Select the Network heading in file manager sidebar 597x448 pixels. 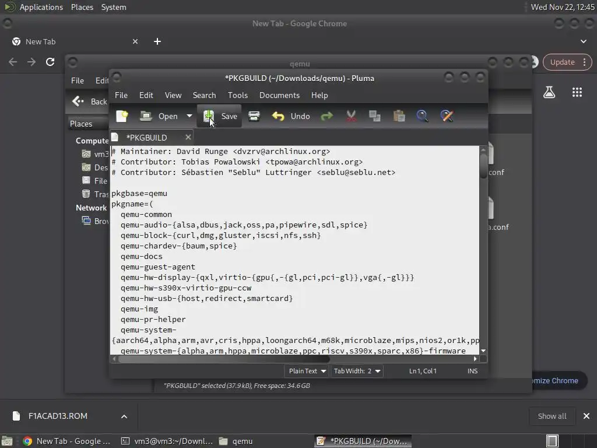(x=91, y=208)
